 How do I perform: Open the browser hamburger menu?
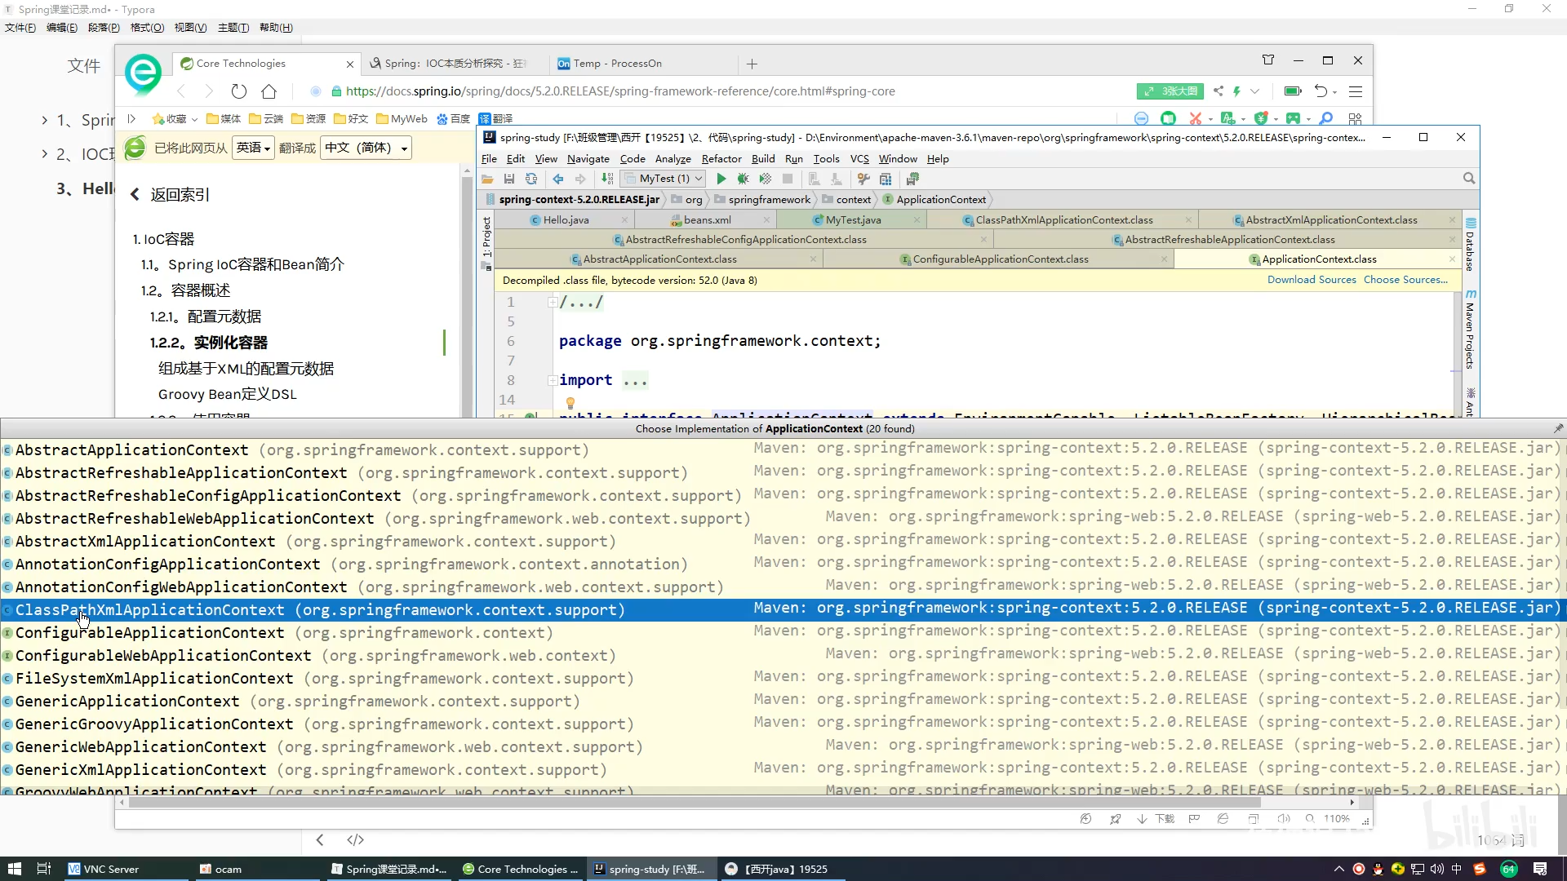(x=1356, y=91)
